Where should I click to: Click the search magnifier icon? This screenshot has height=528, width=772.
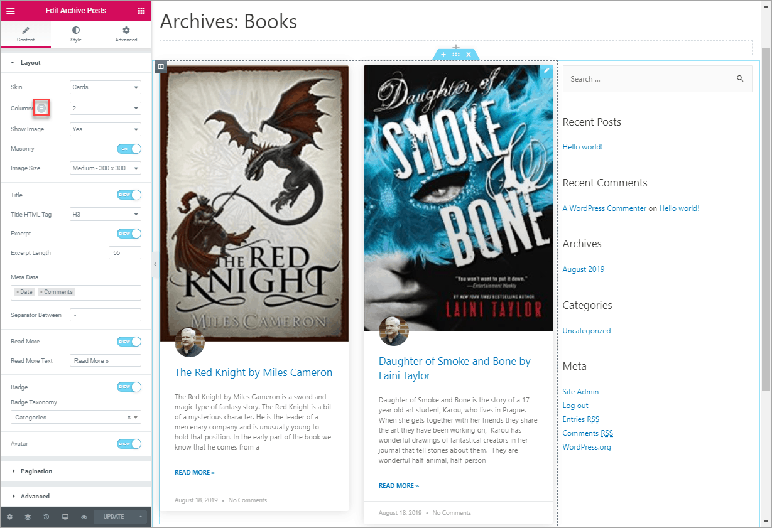[740, 78]
